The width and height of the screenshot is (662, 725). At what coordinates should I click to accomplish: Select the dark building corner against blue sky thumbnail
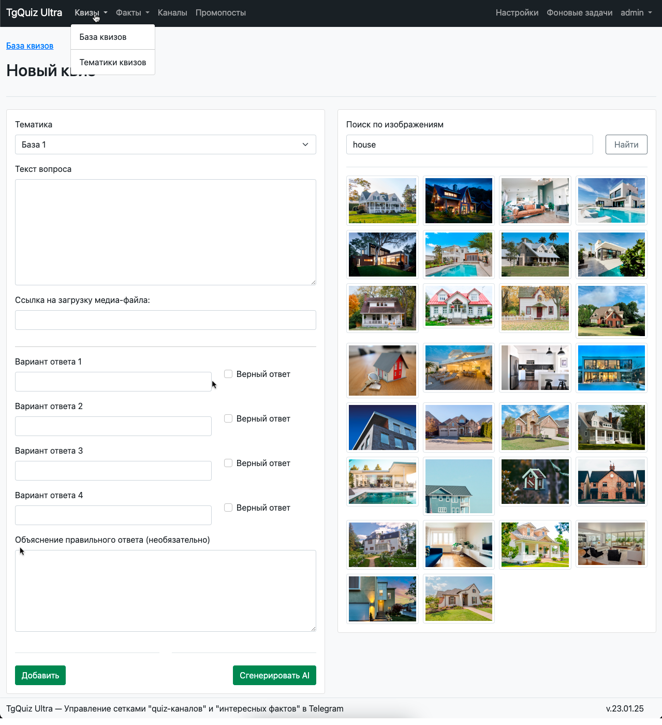click(x=383, y=427)
